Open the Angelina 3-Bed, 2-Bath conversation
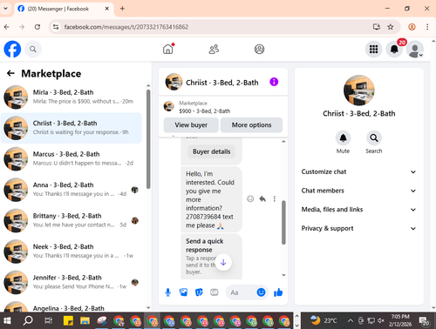The width and height of the screenshot is (436, 329). [72, 307]
